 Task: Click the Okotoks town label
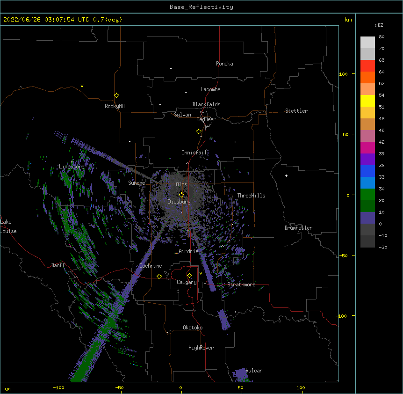[193, 328]
